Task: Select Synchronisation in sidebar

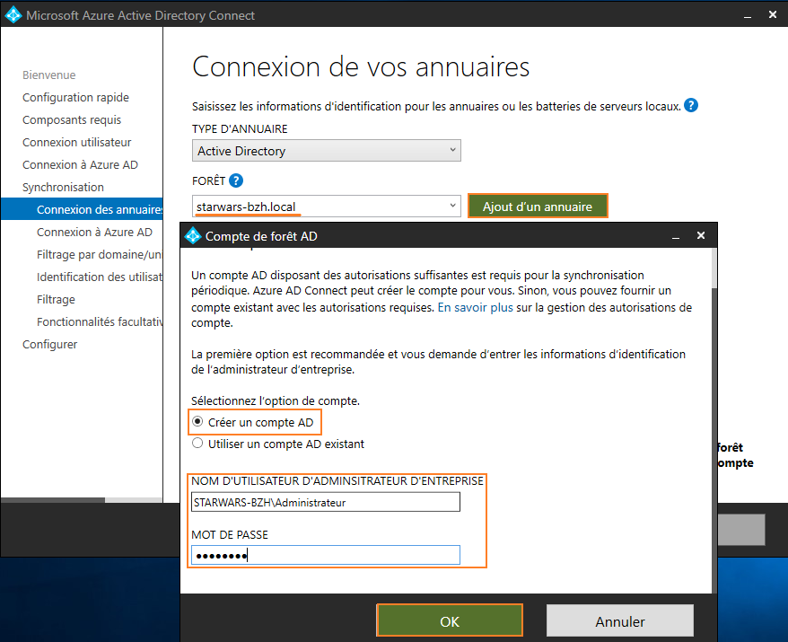Action: tap(63, 187)
